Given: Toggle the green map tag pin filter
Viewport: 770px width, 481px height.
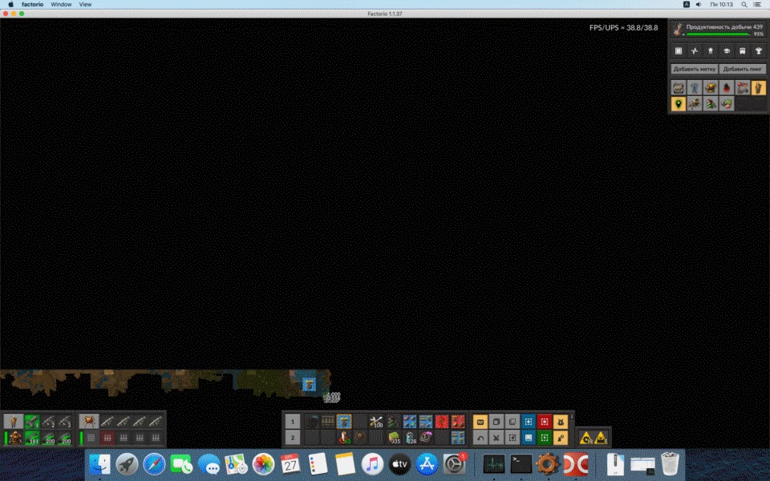Looking at the screenshot, I should point(678,103).
